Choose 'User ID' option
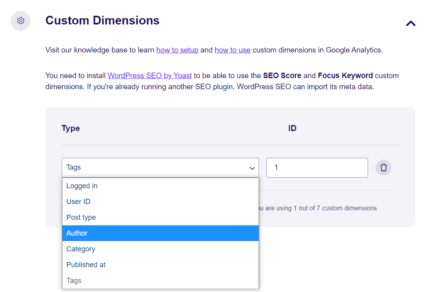This screenshot has height=292, width=441. click(160, 202)
